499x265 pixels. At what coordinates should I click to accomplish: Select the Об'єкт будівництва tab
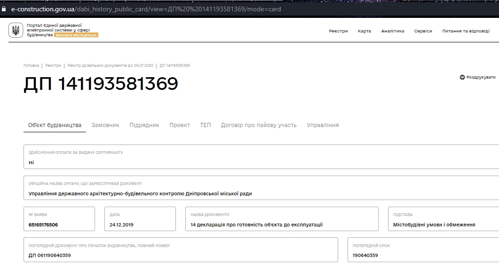(55, 125)
